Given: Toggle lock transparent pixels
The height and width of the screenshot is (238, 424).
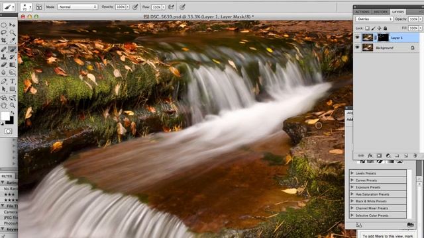Looking at the screenshot, I should (x=367, y=28).
